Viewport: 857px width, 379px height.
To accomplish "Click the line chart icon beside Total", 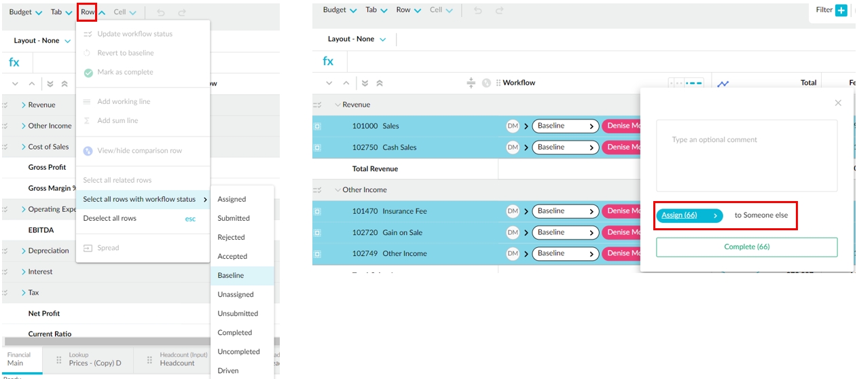I will (723, 84).
